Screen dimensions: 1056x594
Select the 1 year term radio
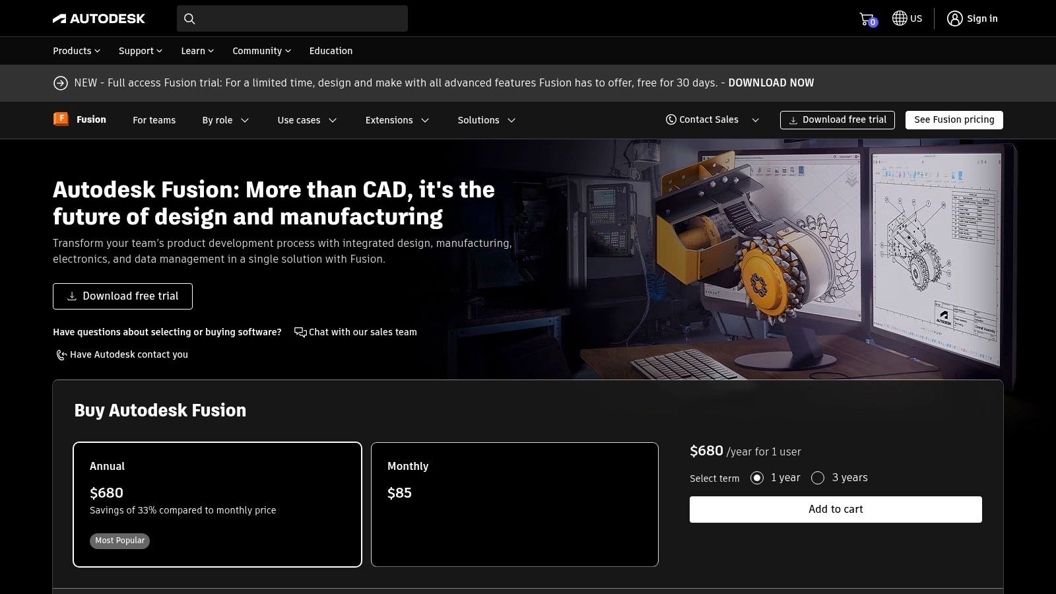(x=757, y=478)
